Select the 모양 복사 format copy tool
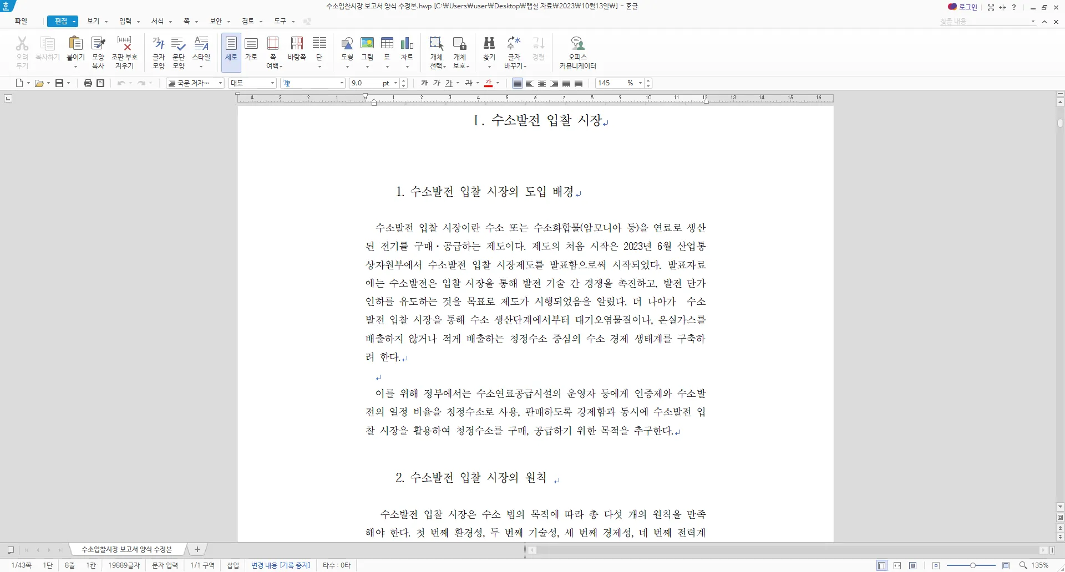The height and width of the screenshot is (572, 1065). (98, 53)
